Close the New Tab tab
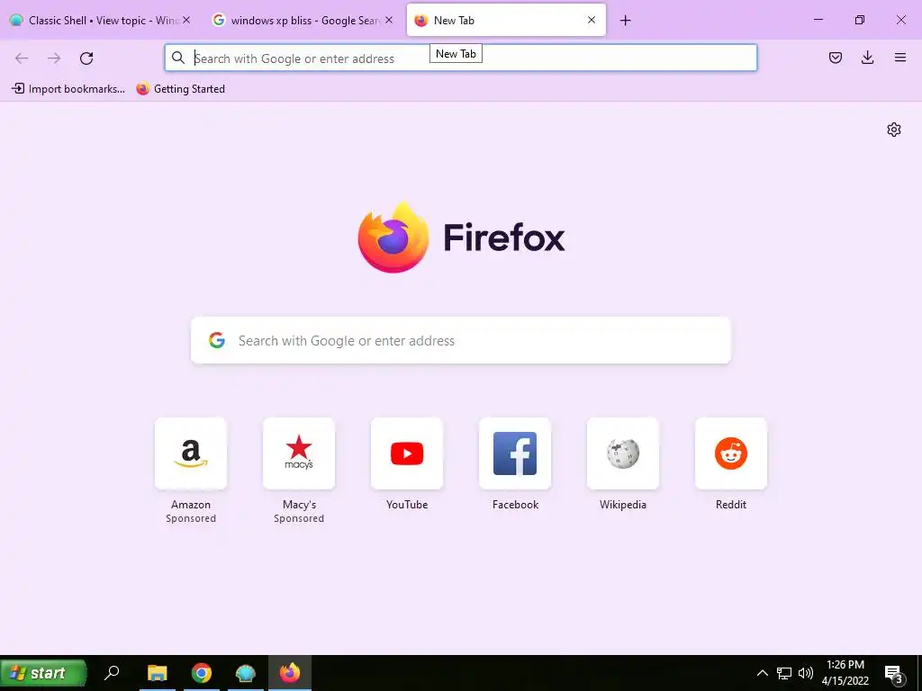Screen dimensions: 922x691 point(592,20)
